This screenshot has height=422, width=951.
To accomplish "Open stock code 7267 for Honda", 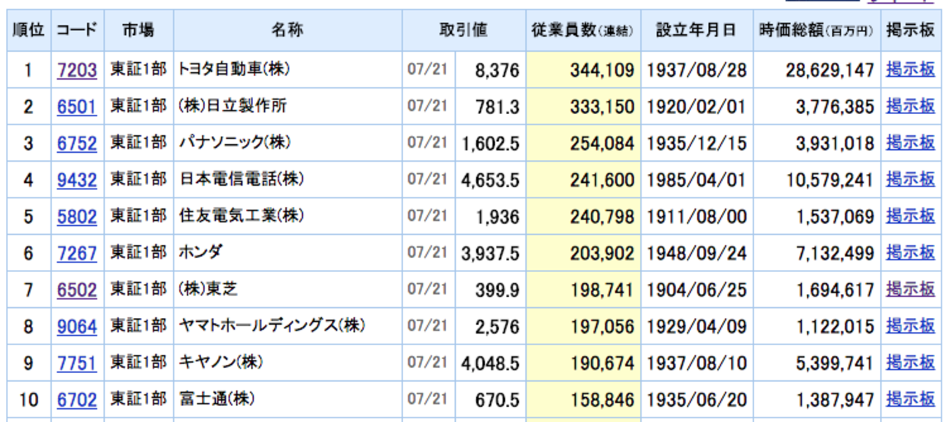I will point(77,253).
